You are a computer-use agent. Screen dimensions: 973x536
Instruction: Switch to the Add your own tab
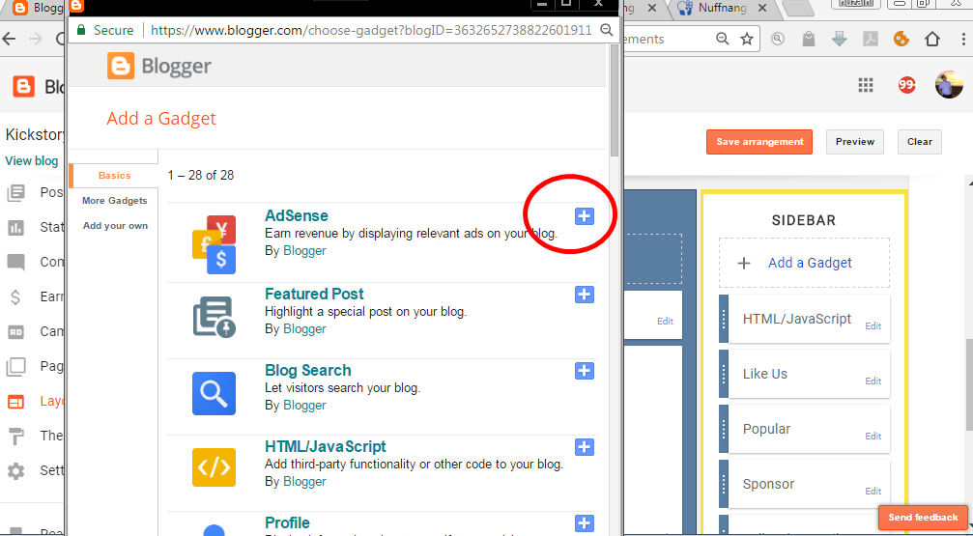[x=115, y=226]
